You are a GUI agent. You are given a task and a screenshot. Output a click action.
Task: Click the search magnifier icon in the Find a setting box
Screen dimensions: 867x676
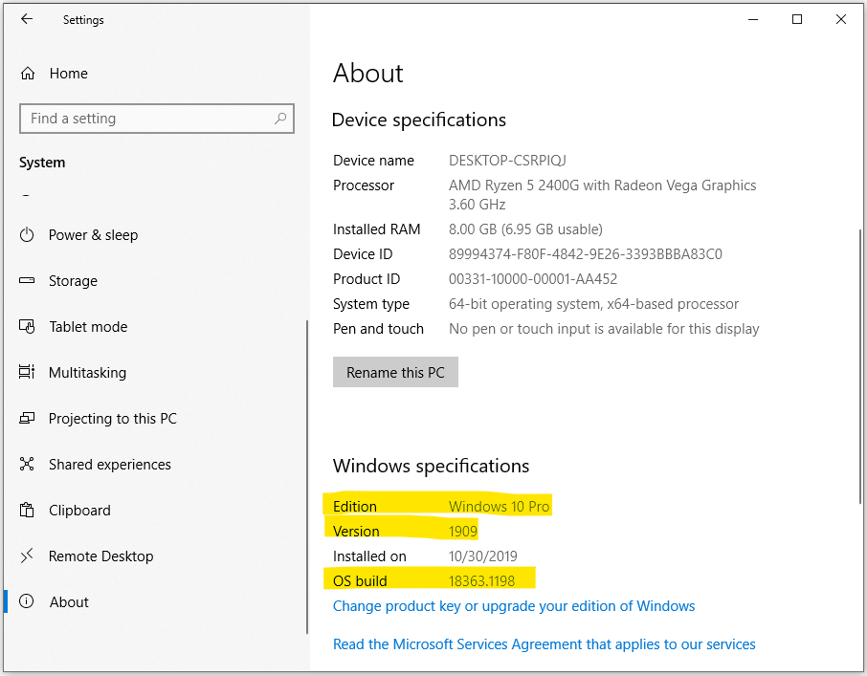pos(280,119)
